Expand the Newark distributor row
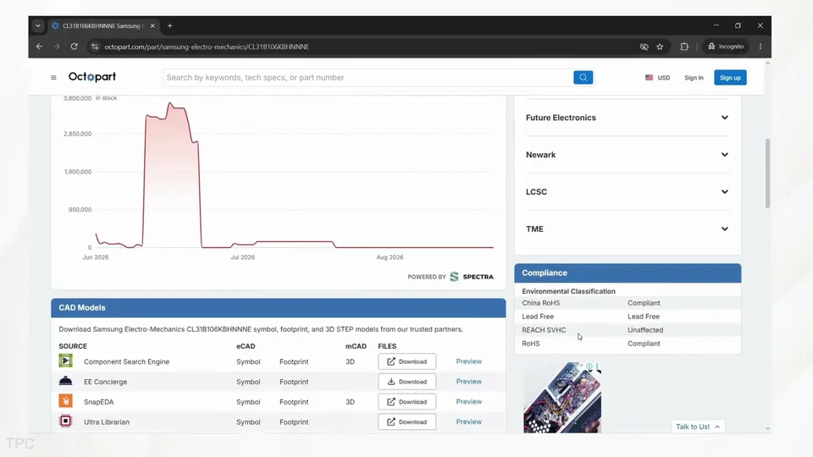Screen dimensions: 813x457 628,155
